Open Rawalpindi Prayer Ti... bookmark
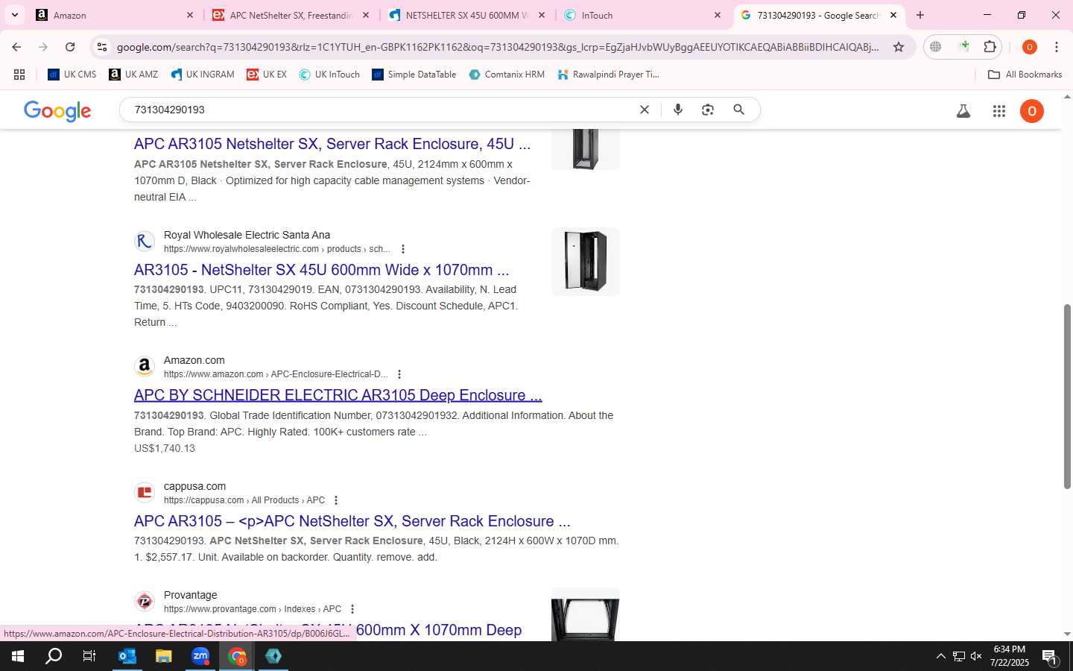1073x671 pixels. pos(609,75)
